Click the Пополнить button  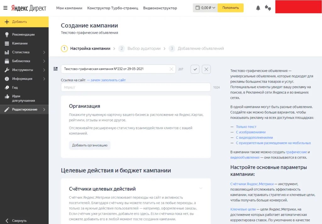point(230,8)
